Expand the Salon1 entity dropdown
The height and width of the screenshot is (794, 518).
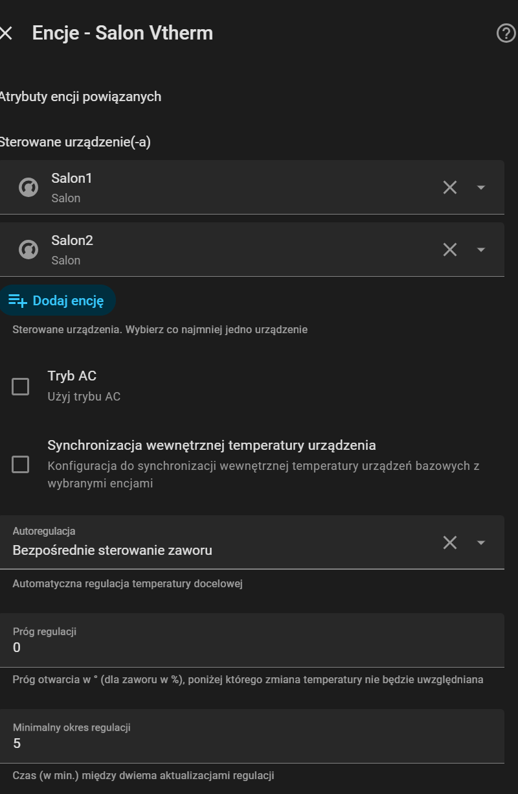(480, 187)
